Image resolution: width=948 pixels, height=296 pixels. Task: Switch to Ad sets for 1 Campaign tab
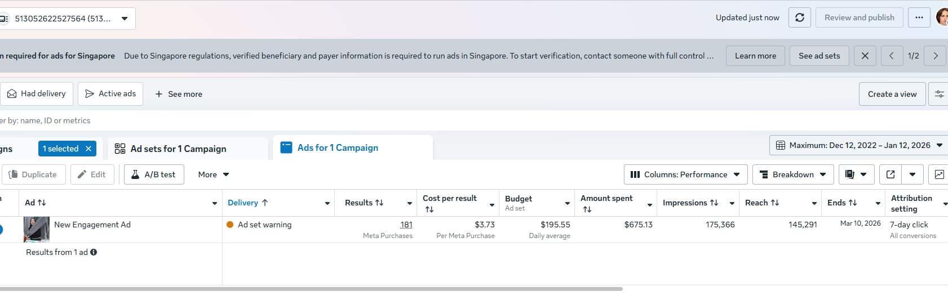coord(178,149)
